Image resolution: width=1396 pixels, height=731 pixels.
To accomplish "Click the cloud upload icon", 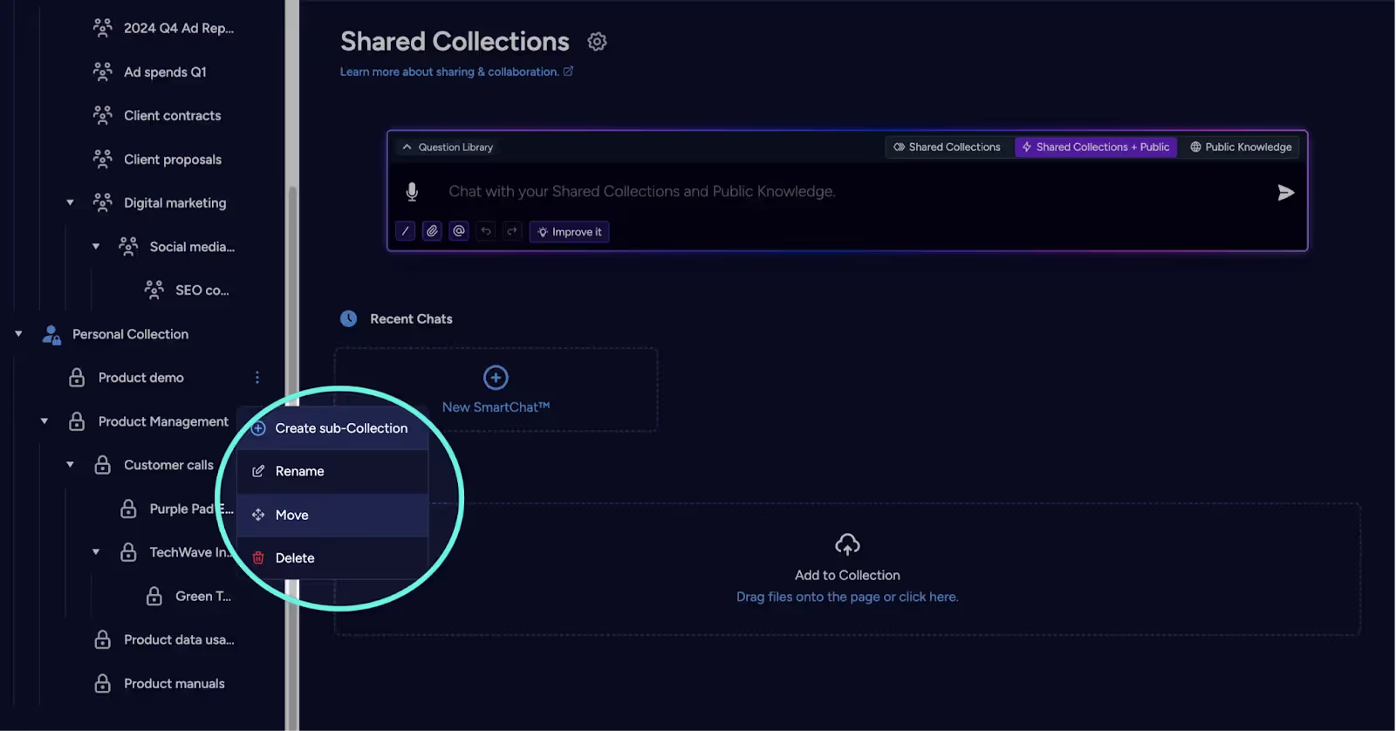I will click(847, 545).
